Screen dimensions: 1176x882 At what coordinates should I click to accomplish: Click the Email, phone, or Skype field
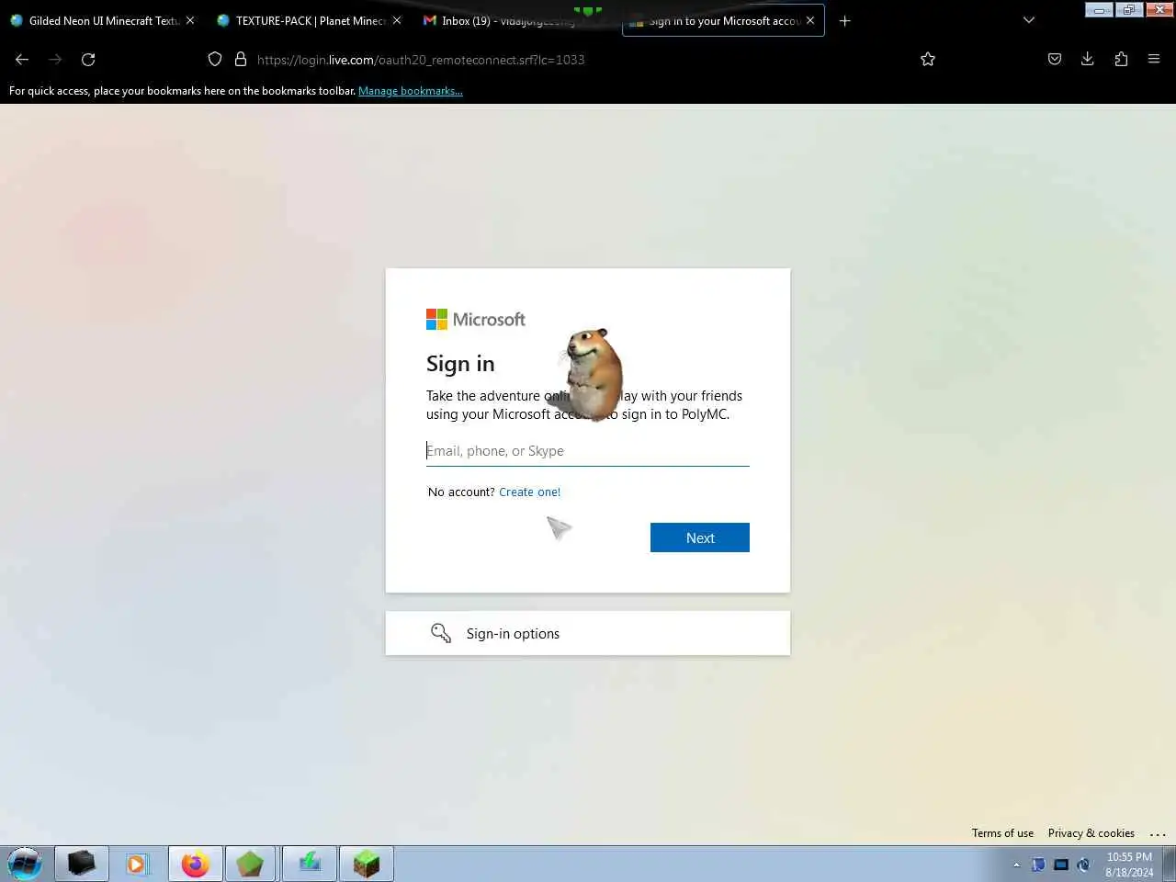[588, 451]
